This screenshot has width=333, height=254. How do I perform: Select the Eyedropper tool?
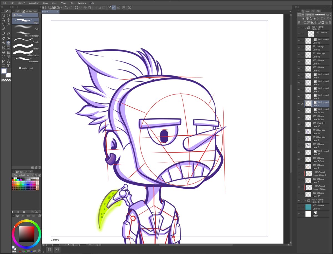[4, 29]
